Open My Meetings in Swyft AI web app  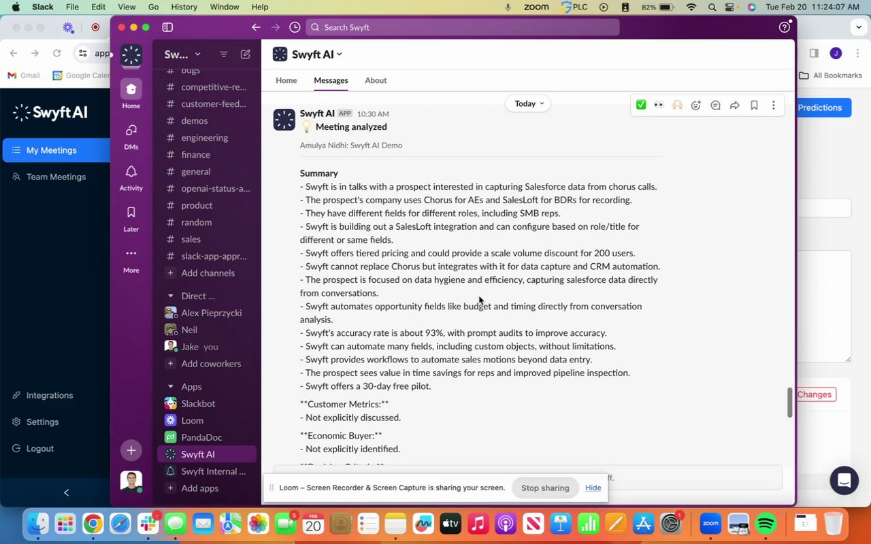coord(56,150)
